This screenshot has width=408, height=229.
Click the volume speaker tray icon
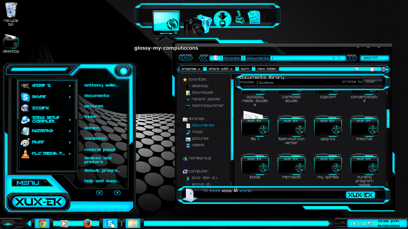click(x=355, y=224)
